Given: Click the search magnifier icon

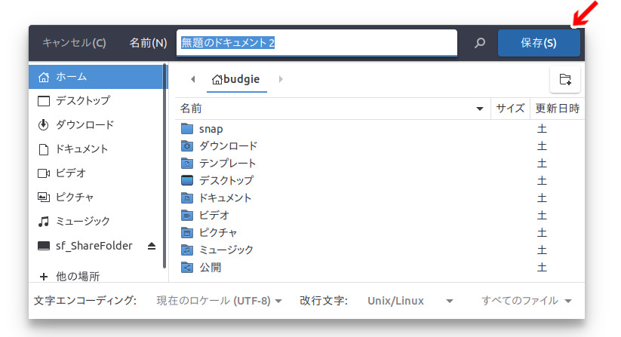Looking at the screenshot, I should pyautogui.click(x=479, y=43).
